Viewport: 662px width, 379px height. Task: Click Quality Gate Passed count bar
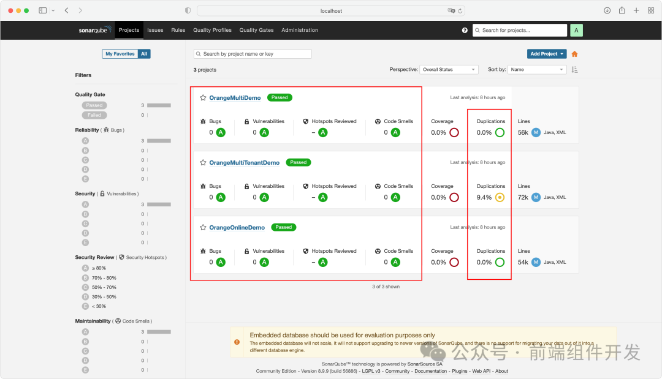coord(159,105)
